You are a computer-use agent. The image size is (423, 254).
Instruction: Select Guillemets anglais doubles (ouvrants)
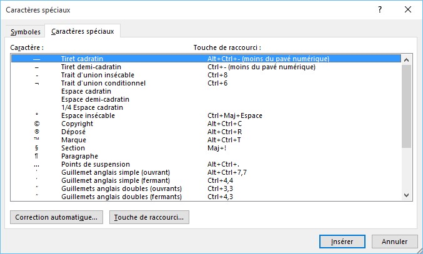121,188
